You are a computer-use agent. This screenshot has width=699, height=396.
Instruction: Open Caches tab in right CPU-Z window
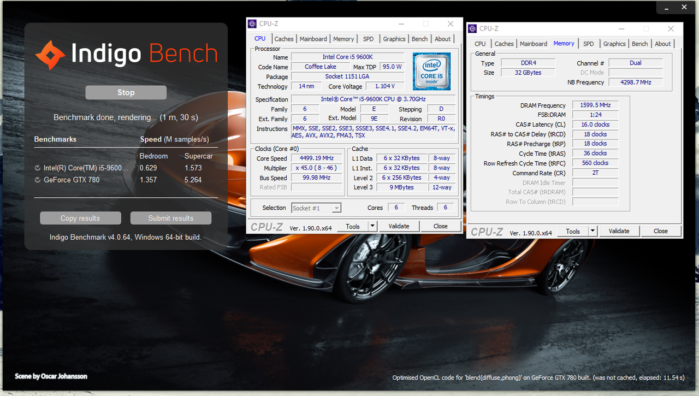pyautogui.click(x=504, y=44)
